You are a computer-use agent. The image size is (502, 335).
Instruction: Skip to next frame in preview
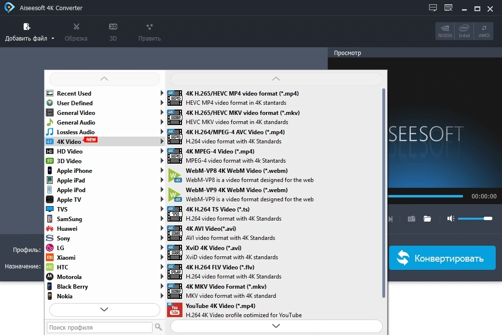(390, 219)
